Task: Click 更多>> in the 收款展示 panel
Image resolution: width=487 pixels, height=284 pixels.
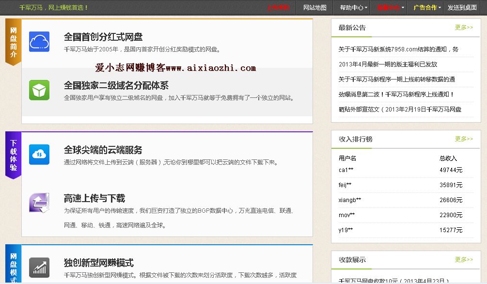Action: pyautogui.click(x=464, y=259)
